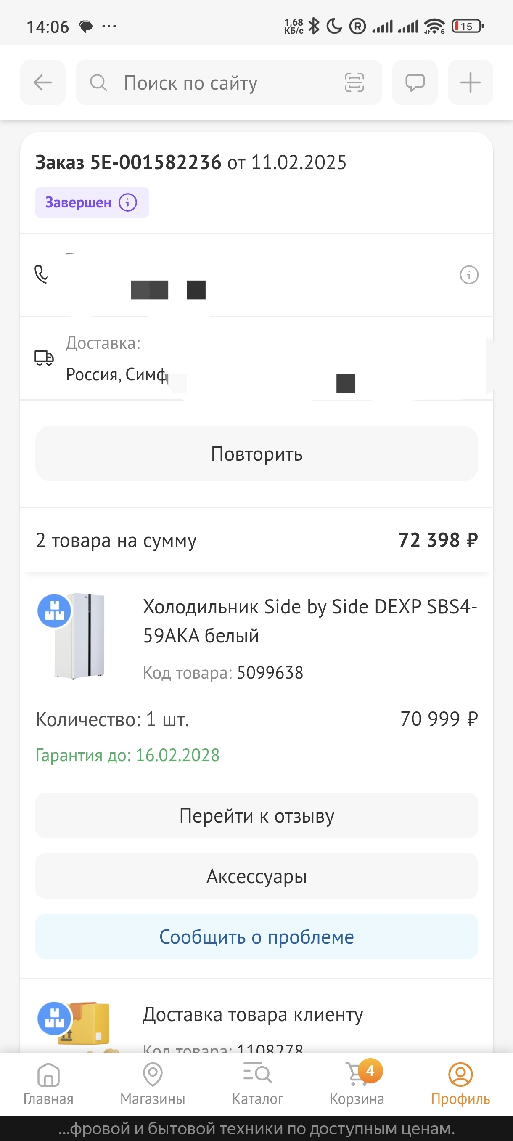Tap the info icon in phone row
The height and width of the screenshot is (1141, 513).
click(x=469, y=275)
